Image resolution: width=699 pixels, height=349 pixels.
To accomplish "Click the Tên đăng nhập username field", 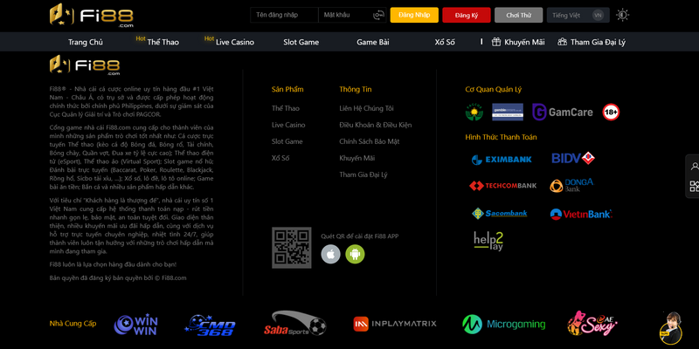I will click(x=282, y=15).
